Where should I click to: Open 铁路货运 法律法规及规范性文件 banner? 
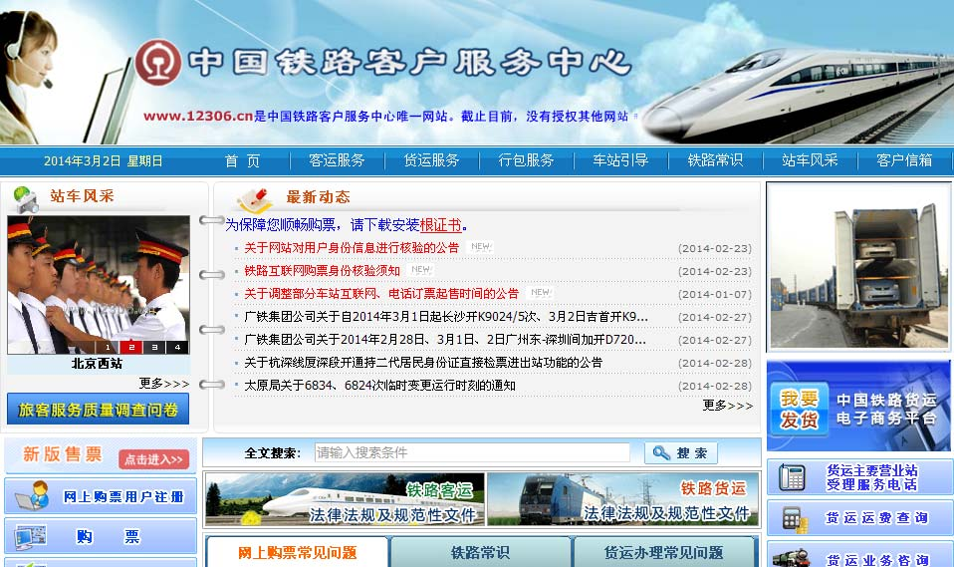pos(622,499)
